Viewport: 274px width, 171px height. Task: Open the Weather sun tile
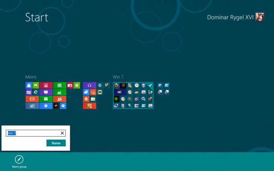point(46,106)
